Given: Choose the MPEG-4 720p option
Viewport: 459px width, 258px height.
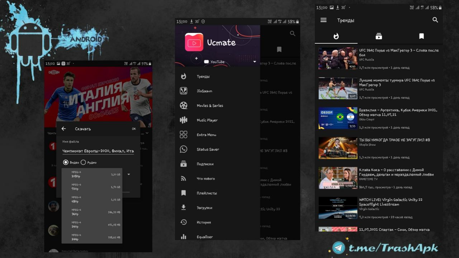Looking at the screenshot, I should point(92,187).
